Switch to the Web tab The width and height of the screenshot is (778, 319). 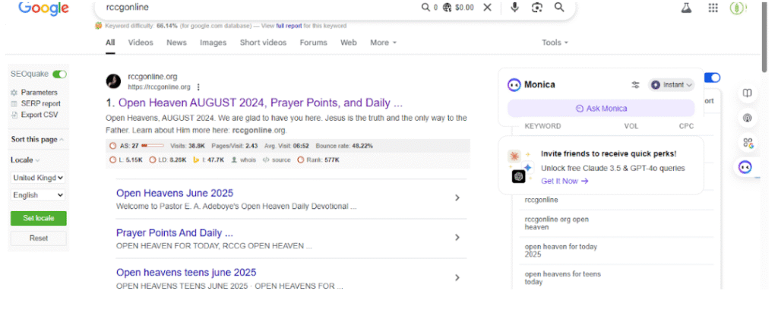[x=348, y=43]
